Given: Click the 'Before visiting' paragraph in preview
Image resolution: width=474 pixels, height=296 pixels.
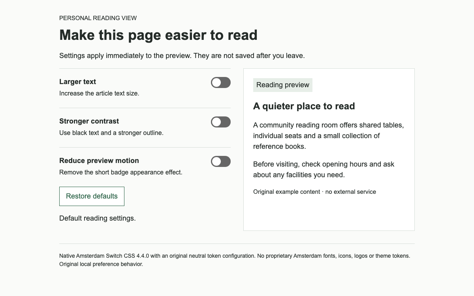Looking at the screenshot, I should [324, 169].
